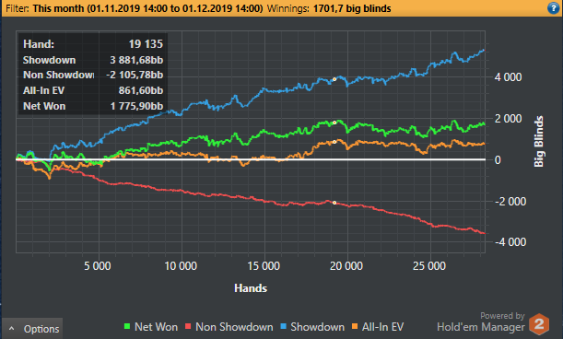This screenshot has width=563, height=339.
Task: Click the Net Won value 1 775,90bb
Action: pyautogui.click(x=136, y=106)
